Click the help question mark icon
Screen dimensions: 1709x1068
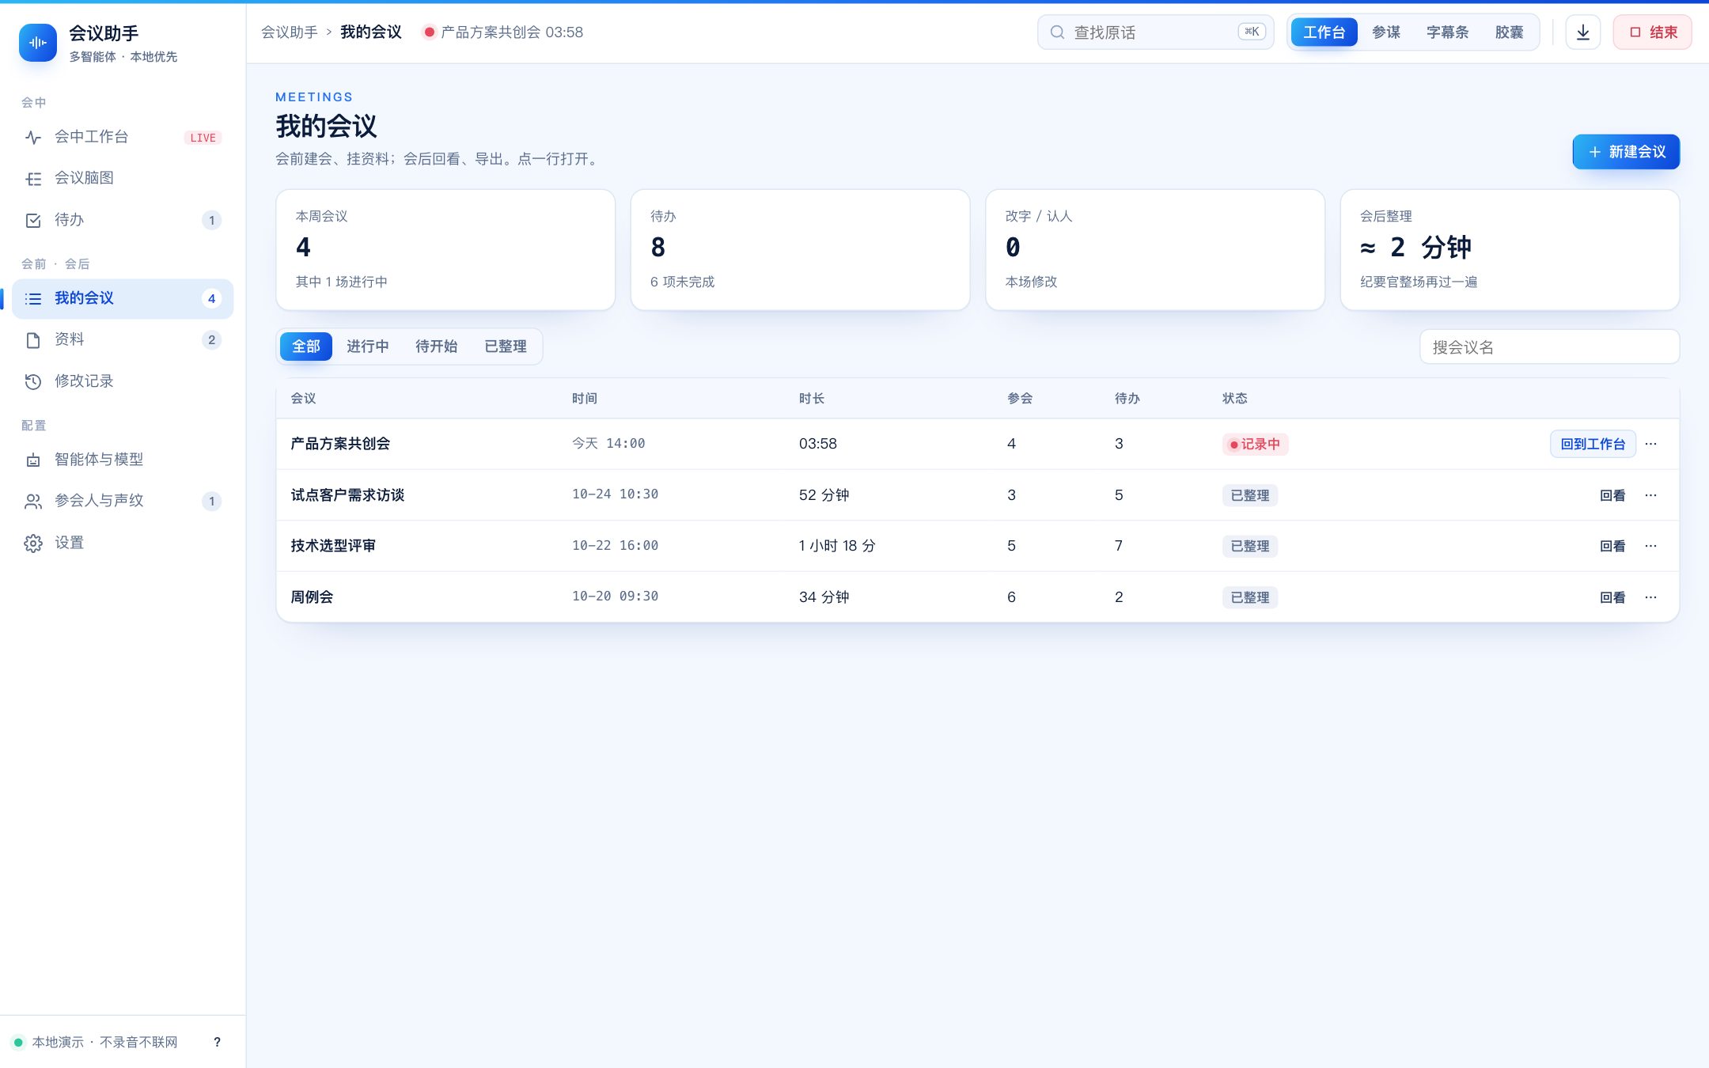217,1042
